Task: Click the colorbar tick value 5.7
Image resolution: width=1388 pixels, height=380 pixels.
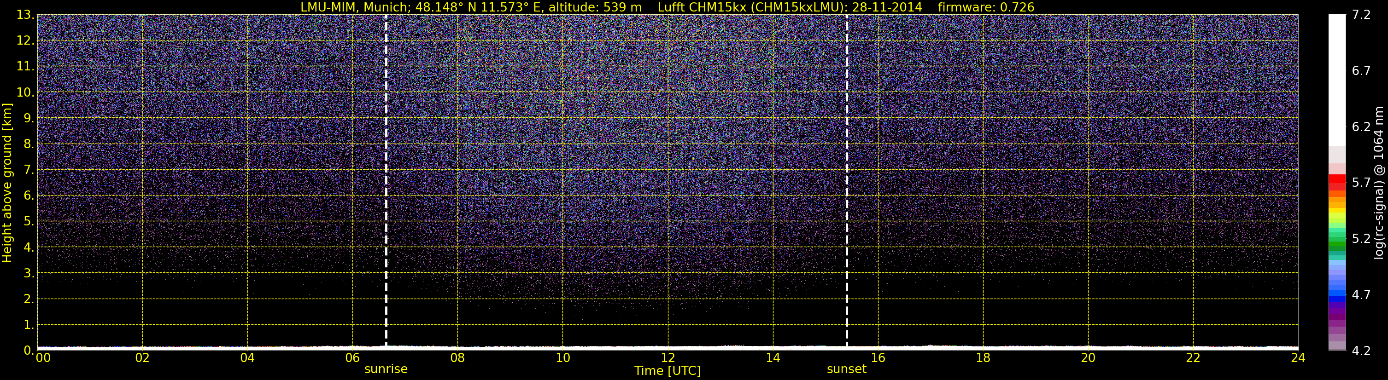Action: pos(1361,183)
